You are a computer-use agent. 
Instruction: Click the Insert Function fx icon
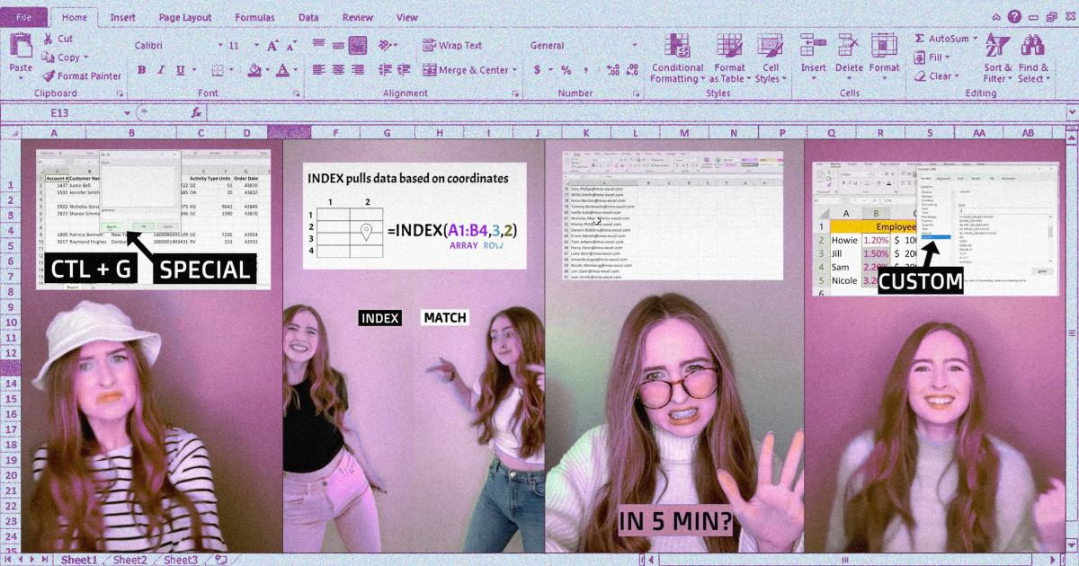point(196,113)
